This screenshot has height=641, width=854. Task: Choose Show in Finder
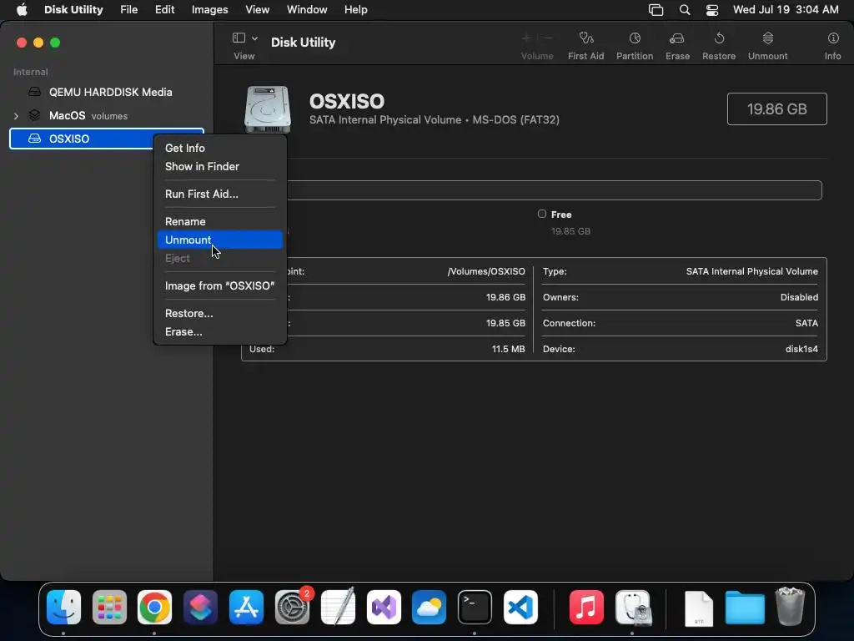pyautogui.click(x=220, y=167)
